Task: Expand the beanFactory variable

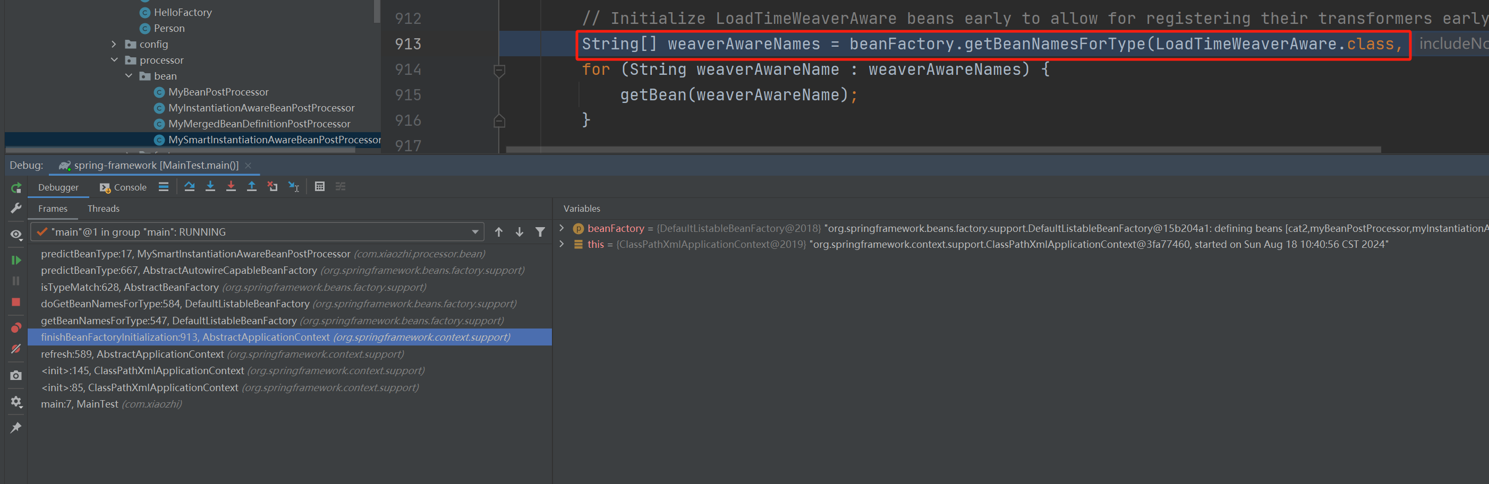Action: click(561, 228)
